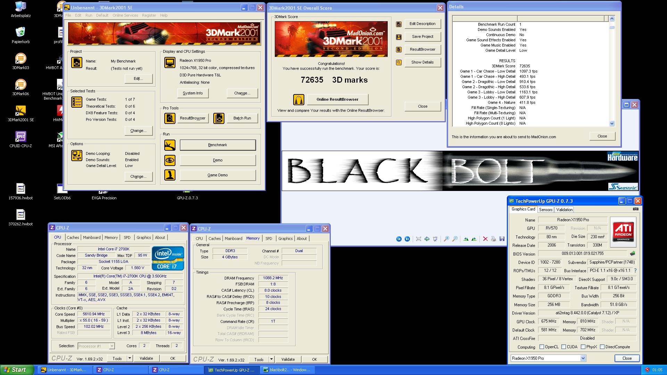Click the Game Demo player icon
Screen dimensions: 667x375
click(x=170, y=175)
